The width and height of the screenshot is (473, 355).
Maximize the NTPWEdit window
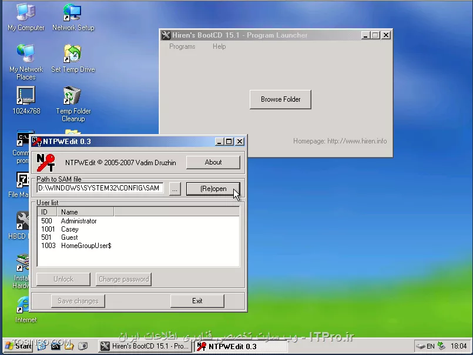pos(229,142)
